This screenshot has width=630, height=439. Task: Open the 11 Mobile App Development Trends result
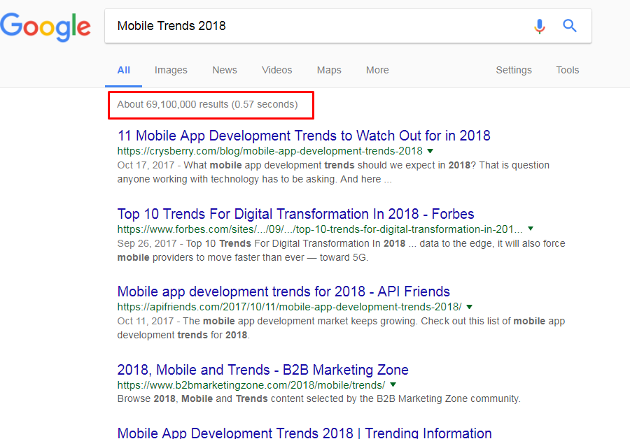(x=304, y=136)
